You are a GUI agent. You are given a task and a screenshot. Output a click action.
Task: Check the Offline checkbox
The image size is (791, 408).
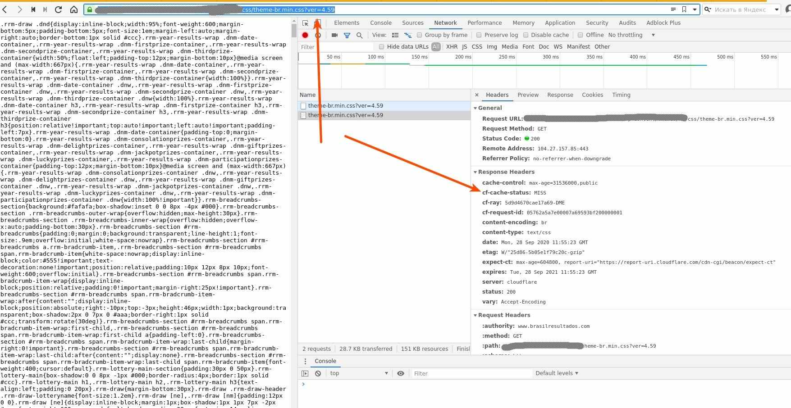(581, 35)
